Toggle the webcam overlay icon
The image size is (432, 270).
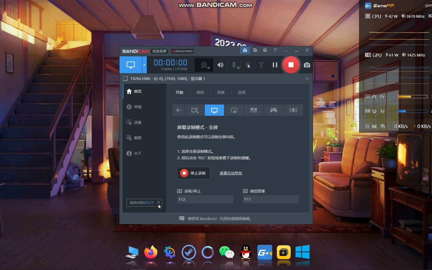(204, 65)
